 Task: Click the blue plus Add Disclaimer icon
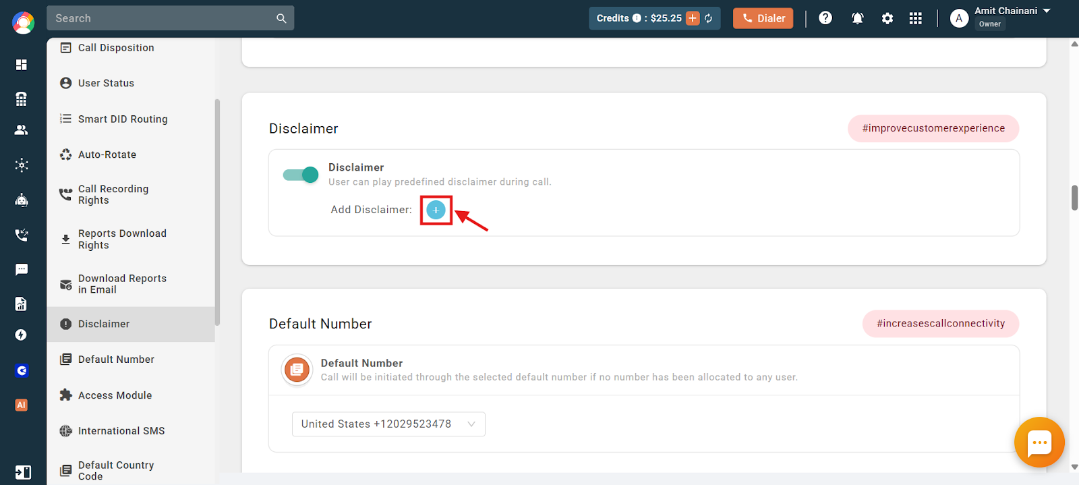[x=436, y=210]
